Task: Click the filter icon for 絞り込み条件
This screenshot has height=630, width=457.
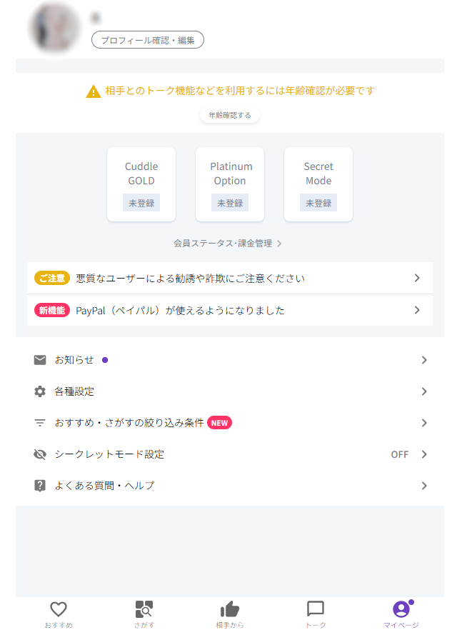Action: [x=40, y=423]
